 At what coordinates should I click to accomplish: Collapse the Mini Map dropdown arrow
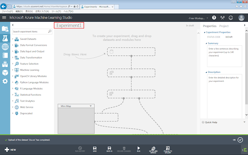coord(91,106)
